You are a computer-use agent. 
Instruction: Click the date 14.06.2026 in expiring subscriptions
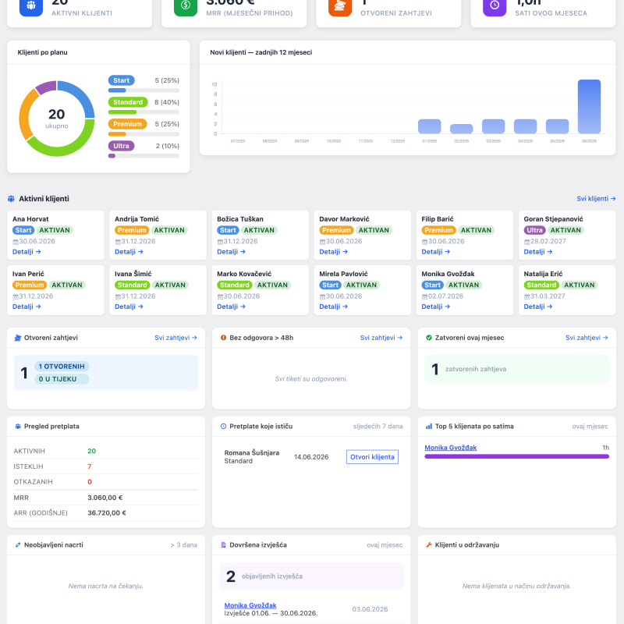click(x=311, y=457)
